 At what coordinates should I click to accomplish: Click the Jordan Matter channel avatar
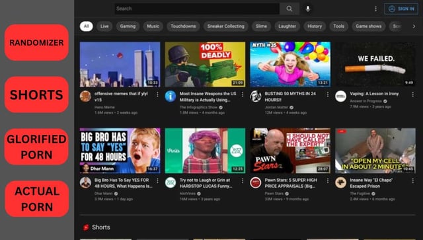(x=256, y=97)
